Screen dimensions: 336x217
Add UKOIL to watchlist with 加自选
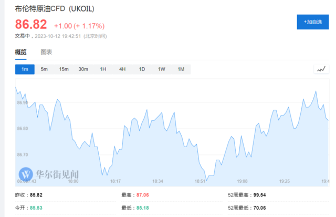[313, 22]
